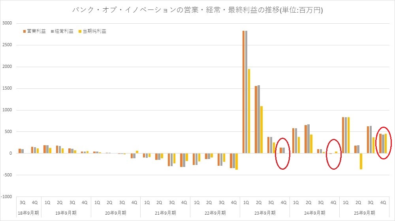The width and height of the screenshot is (395, 221).
Task: Select the 25年9月期 axis label
Action: (x=364, y=213)
